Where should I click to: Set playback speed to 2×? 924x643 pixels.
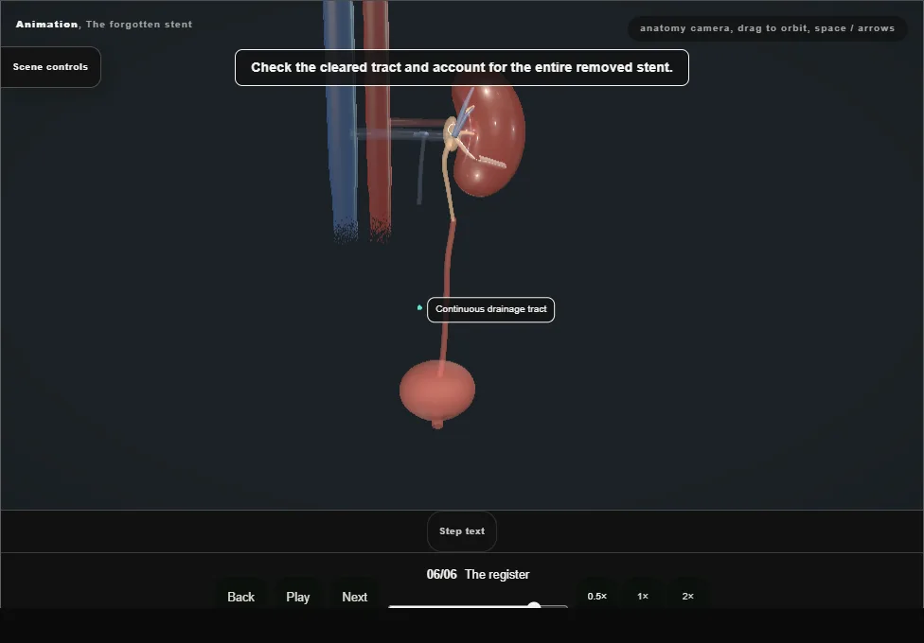687,596
